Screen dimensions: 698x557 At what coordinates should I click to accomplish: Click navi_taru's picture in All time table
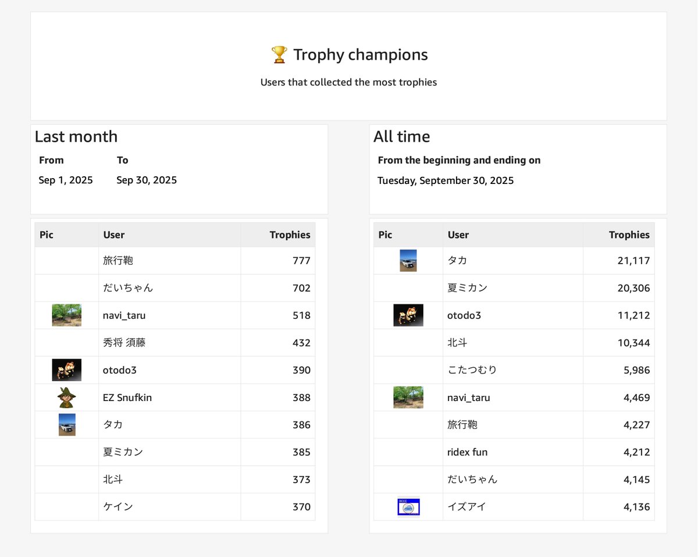(x=408, y=398)
